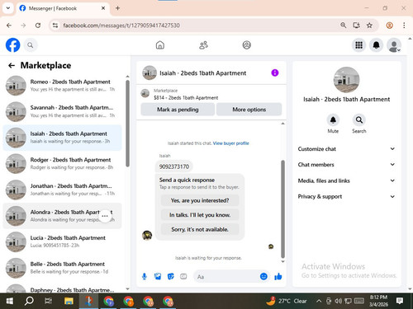The image size is (413, 309).
Task: Go to the Home feed icon
Action: (x=160, y=45)
